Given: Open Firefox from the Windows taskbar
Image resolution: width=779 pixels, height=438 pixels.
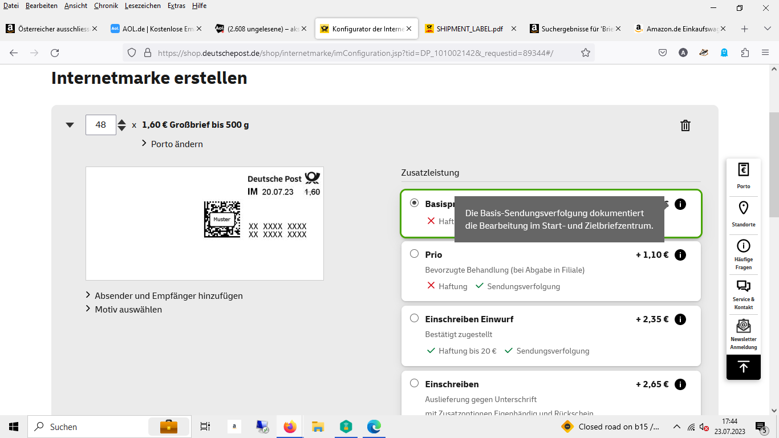Looking at the screenshot, I should 290,427.
